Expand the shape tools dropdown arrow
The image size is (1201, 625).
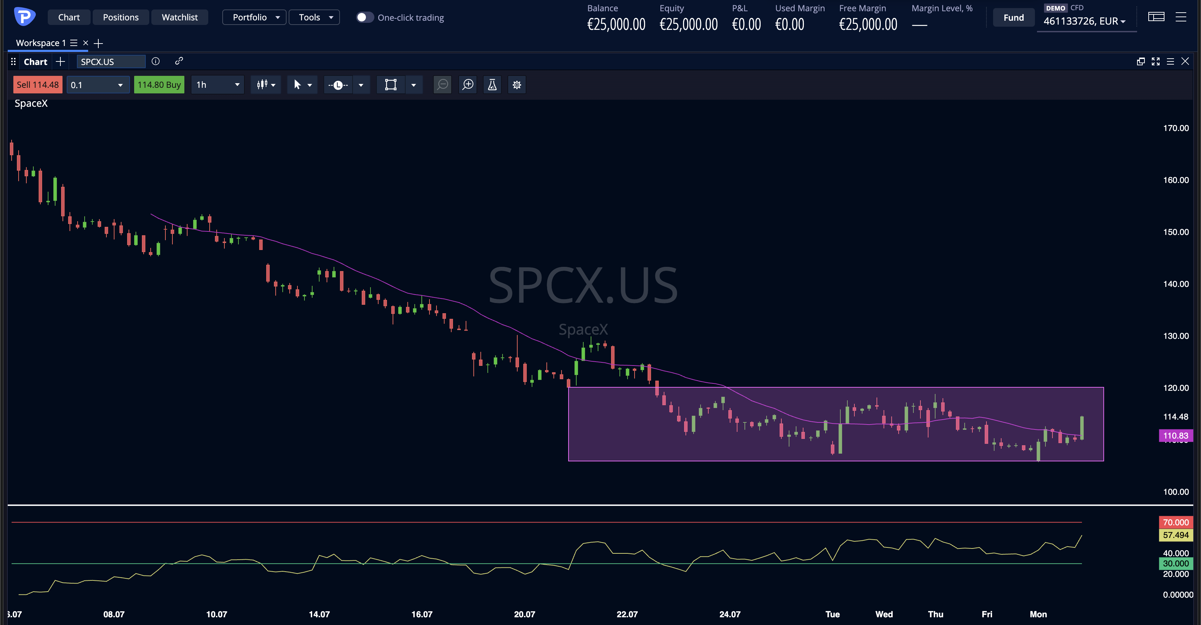414,85
